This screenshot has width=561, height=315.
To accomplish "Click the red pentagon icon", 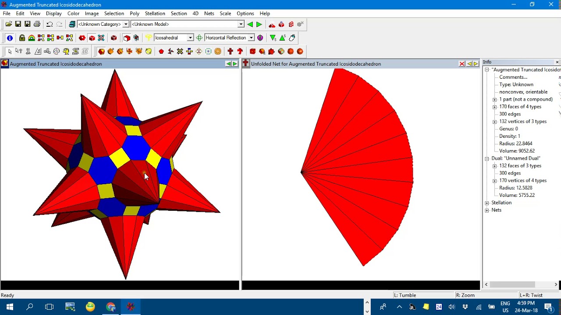I will 161,52.
